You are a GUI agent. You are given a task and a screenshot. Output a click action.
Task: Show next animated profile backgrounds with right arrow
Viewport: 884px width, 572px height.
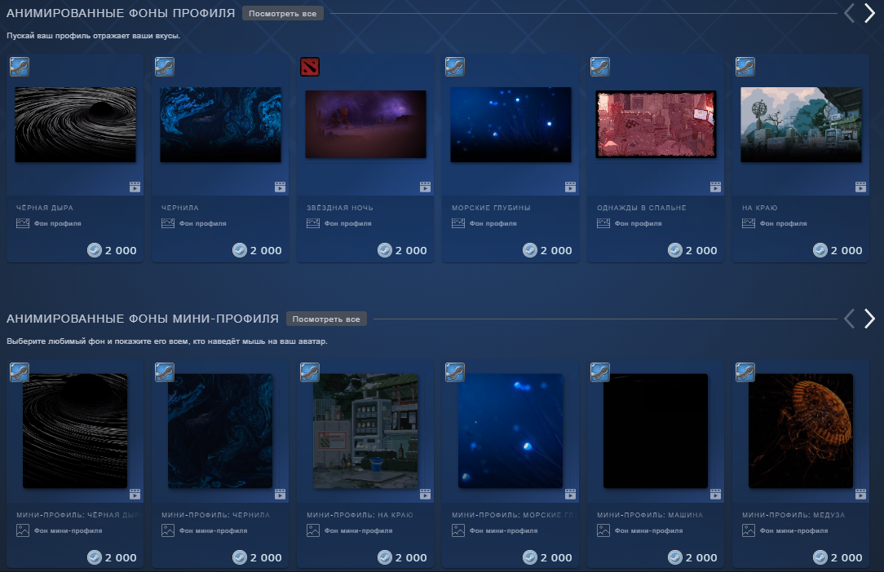coord(869,13)
